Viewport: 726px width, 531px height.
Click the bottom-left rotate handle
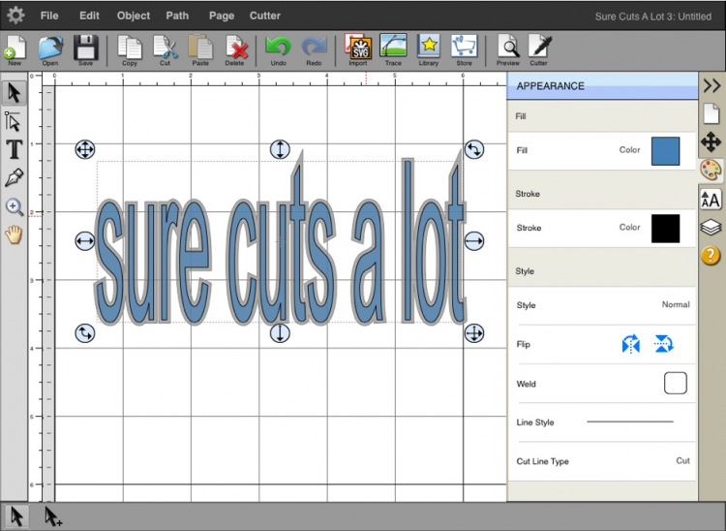tap(85, 332)
